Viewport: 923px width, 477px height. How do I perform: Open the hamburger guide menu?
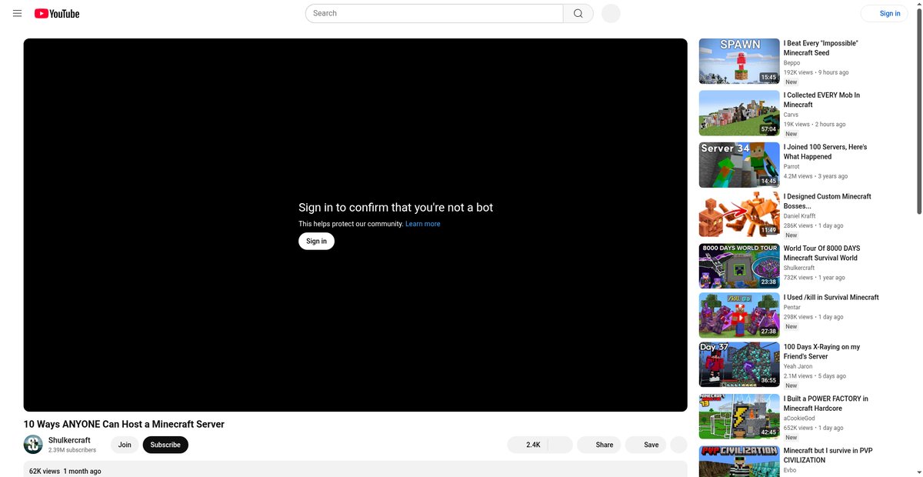[x=17, y=13]
